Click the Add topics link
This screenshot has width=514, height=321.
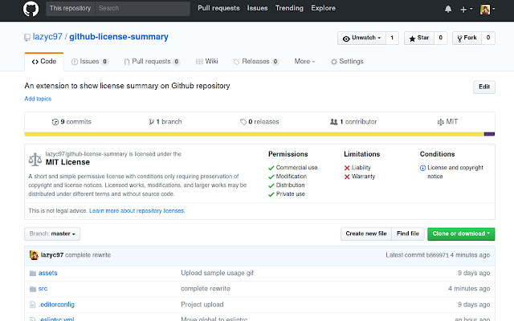[38, 99]
